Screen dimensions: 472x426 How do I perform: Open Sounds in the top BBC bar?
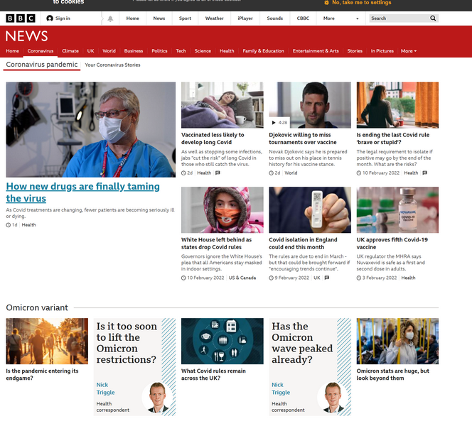click(x=274, y=18)
